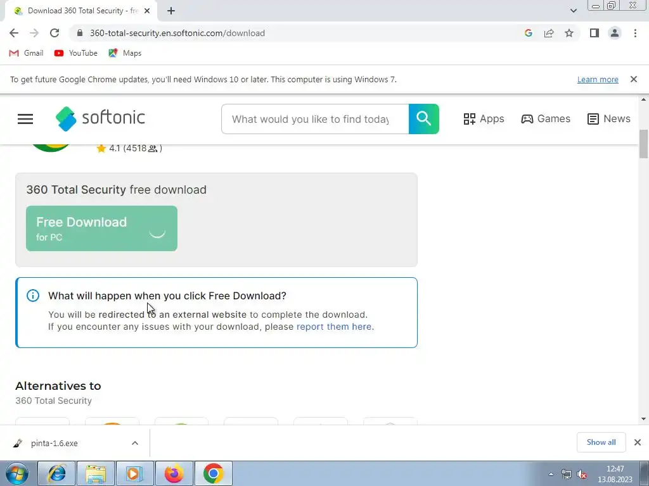
Task: Open YouTube bookmark
Action: click(x=76, y=53)
